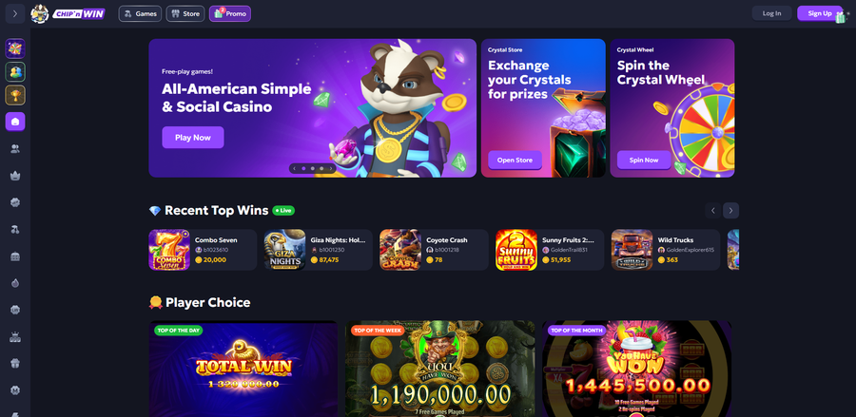Show previous Recent Top Wins with left arrow
The height and width of the screenshot is (417, 856).
(x=712, y=211)
